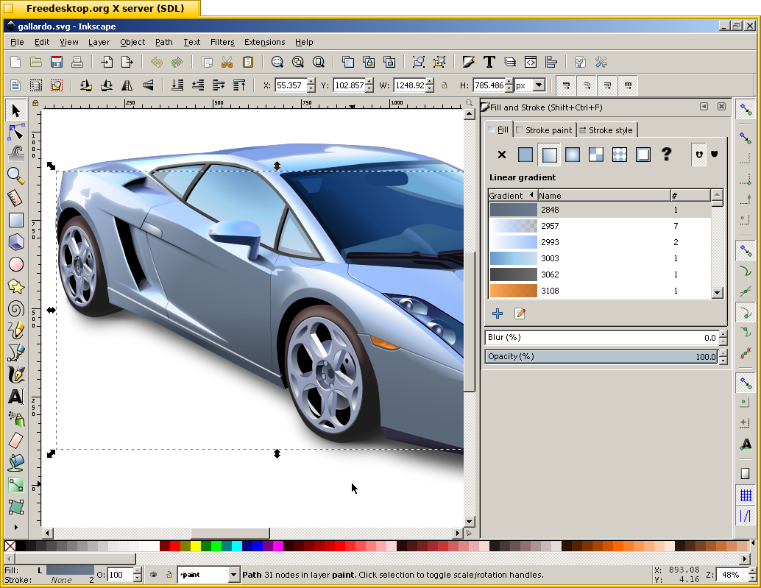Image resolution: width=761 pixels, height=588 pixels.
Task: Flip selection horizontally
Action: [127, 86]
